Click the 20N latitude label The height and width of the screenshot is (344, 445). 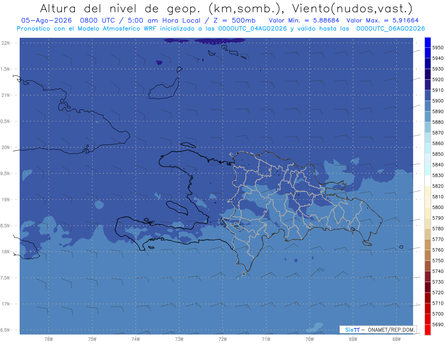click(x=6, y=147)
